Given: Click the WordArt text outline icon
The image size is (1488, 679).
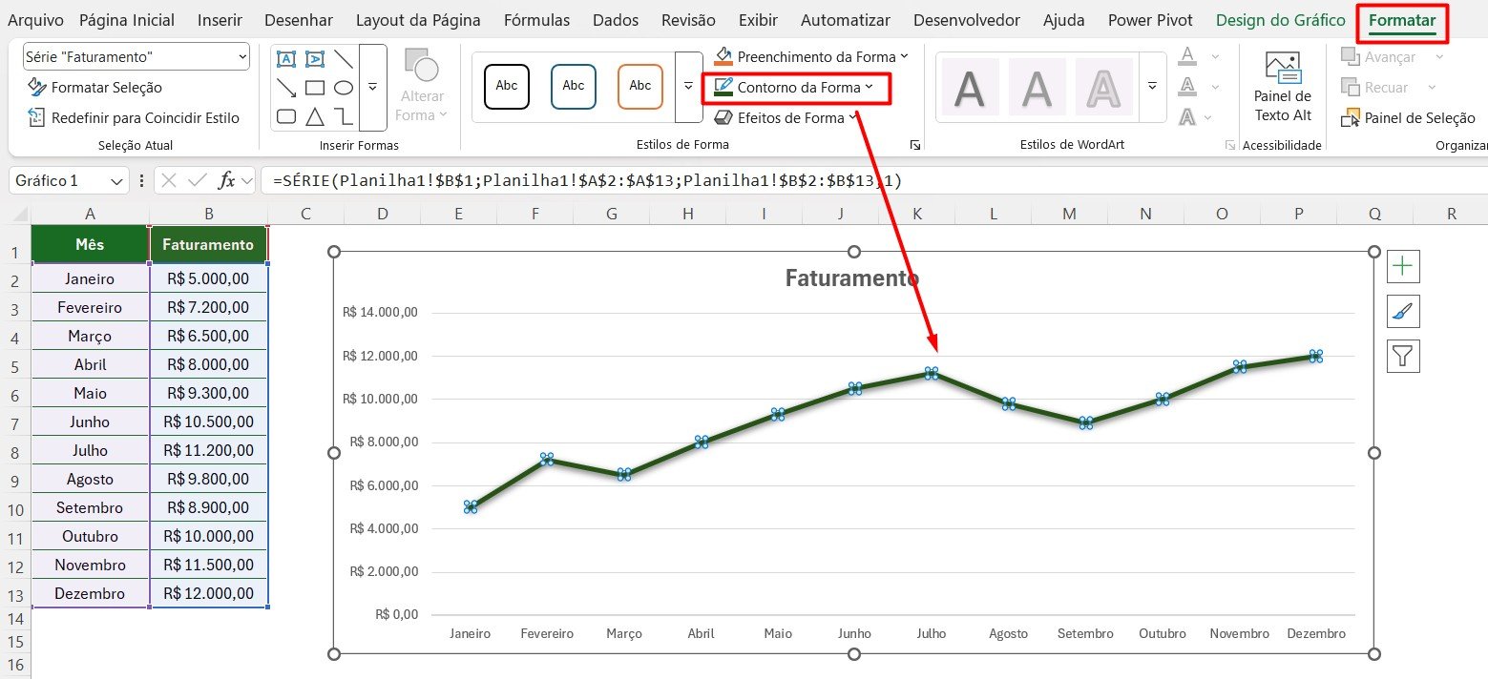Looking at the screenshot, I should 1187,87.
